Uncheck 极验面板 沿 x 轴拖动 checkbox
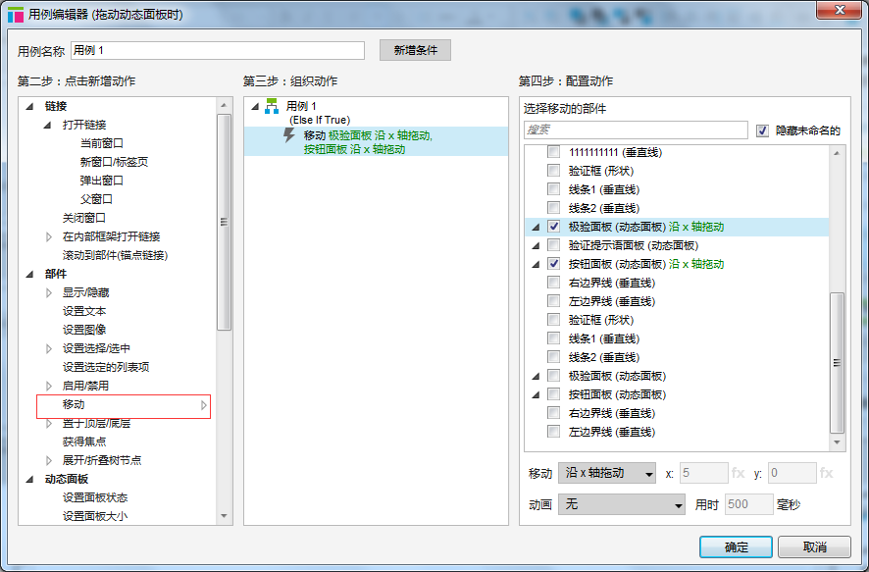 [553, 226]
